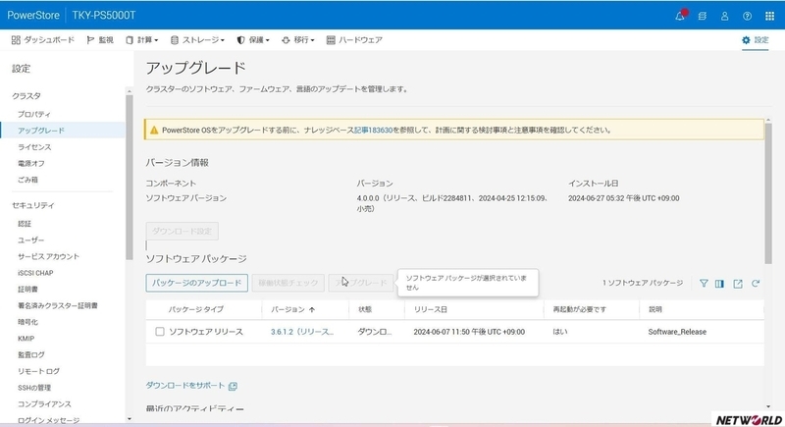
Task: Go to ダッシュボード
Action: pos(42,40)
